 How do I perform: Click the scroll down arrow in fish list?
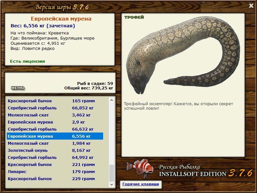pos(111,184)
